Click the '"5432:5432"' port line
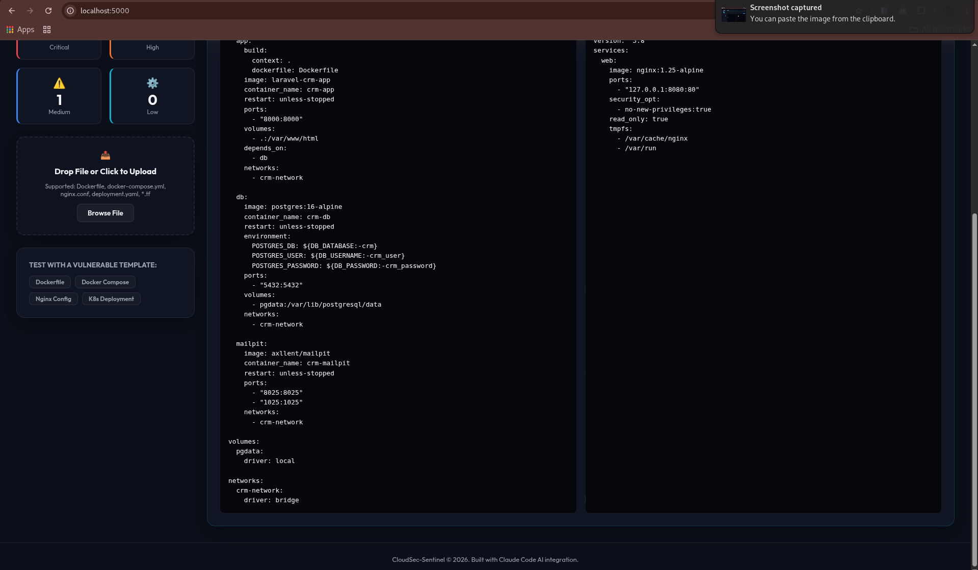 (x=277, y=285)
